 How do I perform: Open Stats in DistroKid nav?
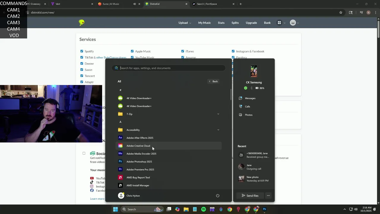[221, 23]
